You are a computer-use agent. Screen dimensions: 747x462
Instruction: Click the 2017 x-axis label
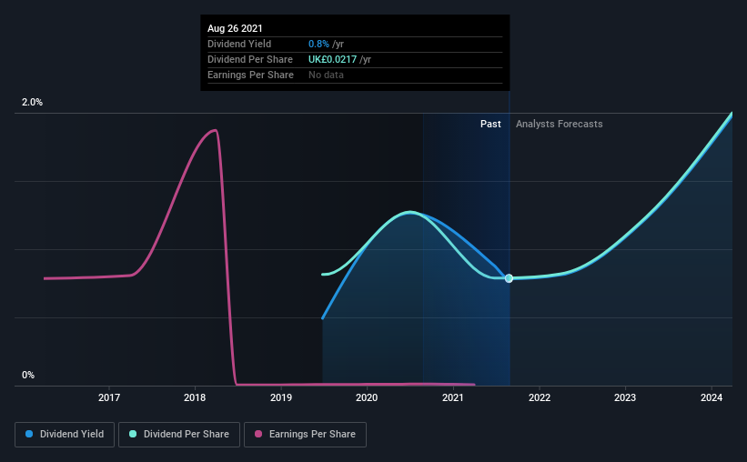pos(109,397)
